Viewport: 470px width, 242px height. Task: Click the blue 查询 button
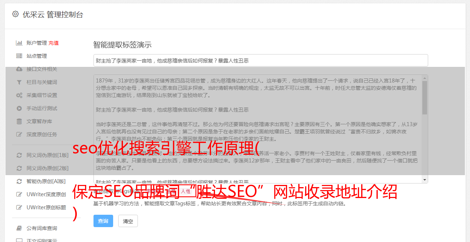point(103,221)
